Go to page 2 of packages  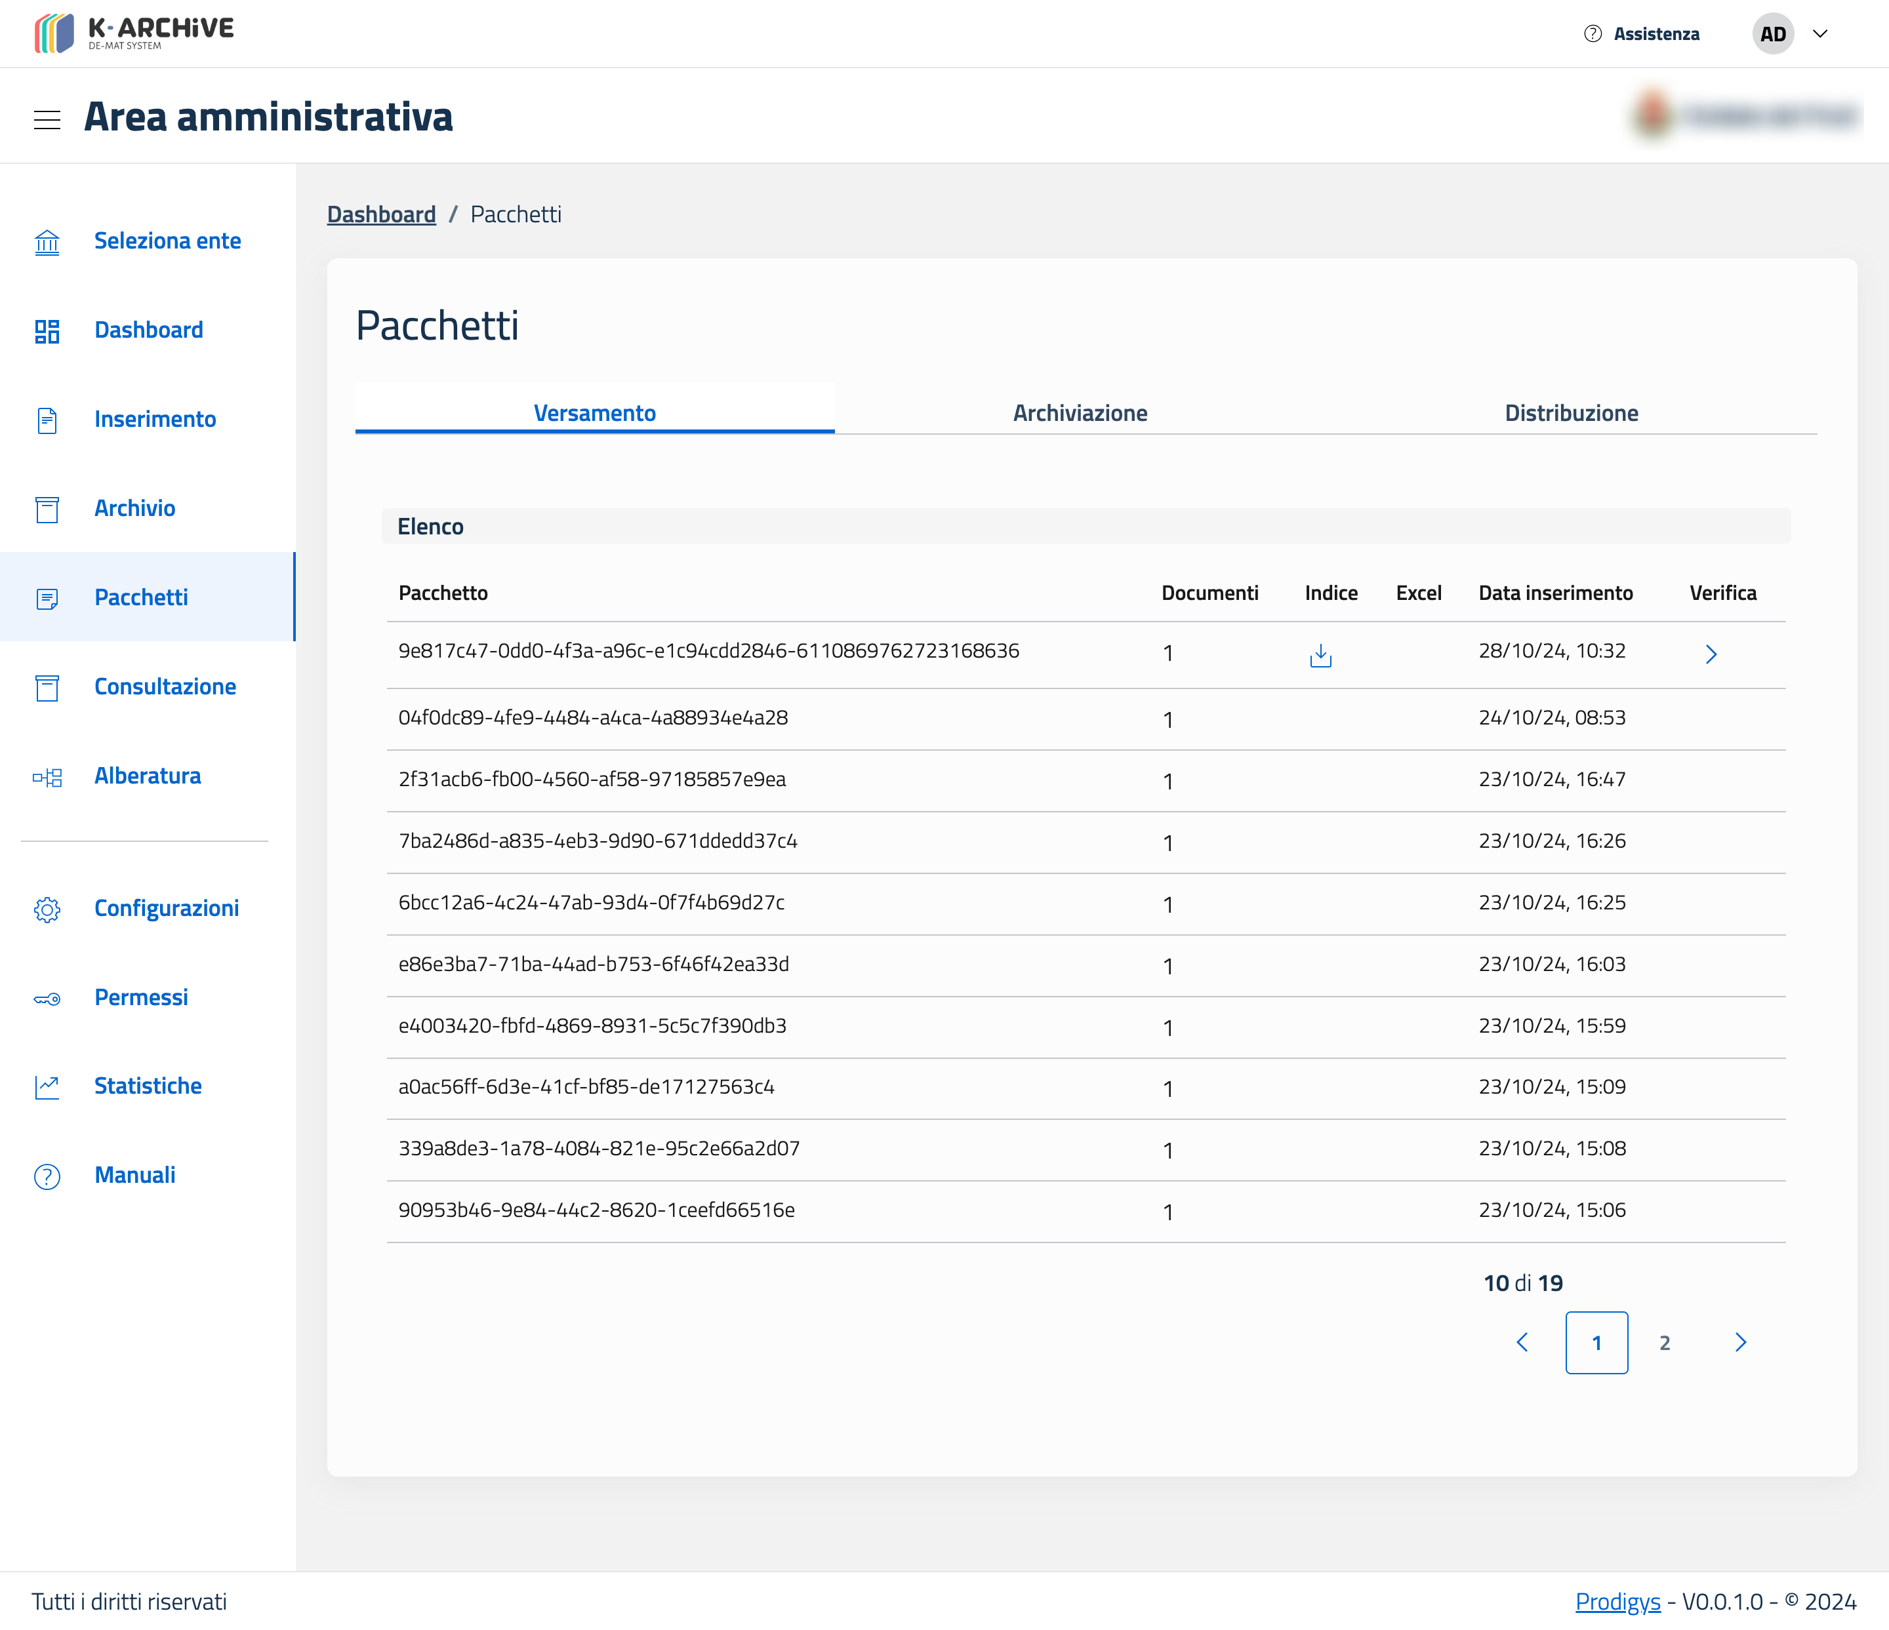1664,1343
